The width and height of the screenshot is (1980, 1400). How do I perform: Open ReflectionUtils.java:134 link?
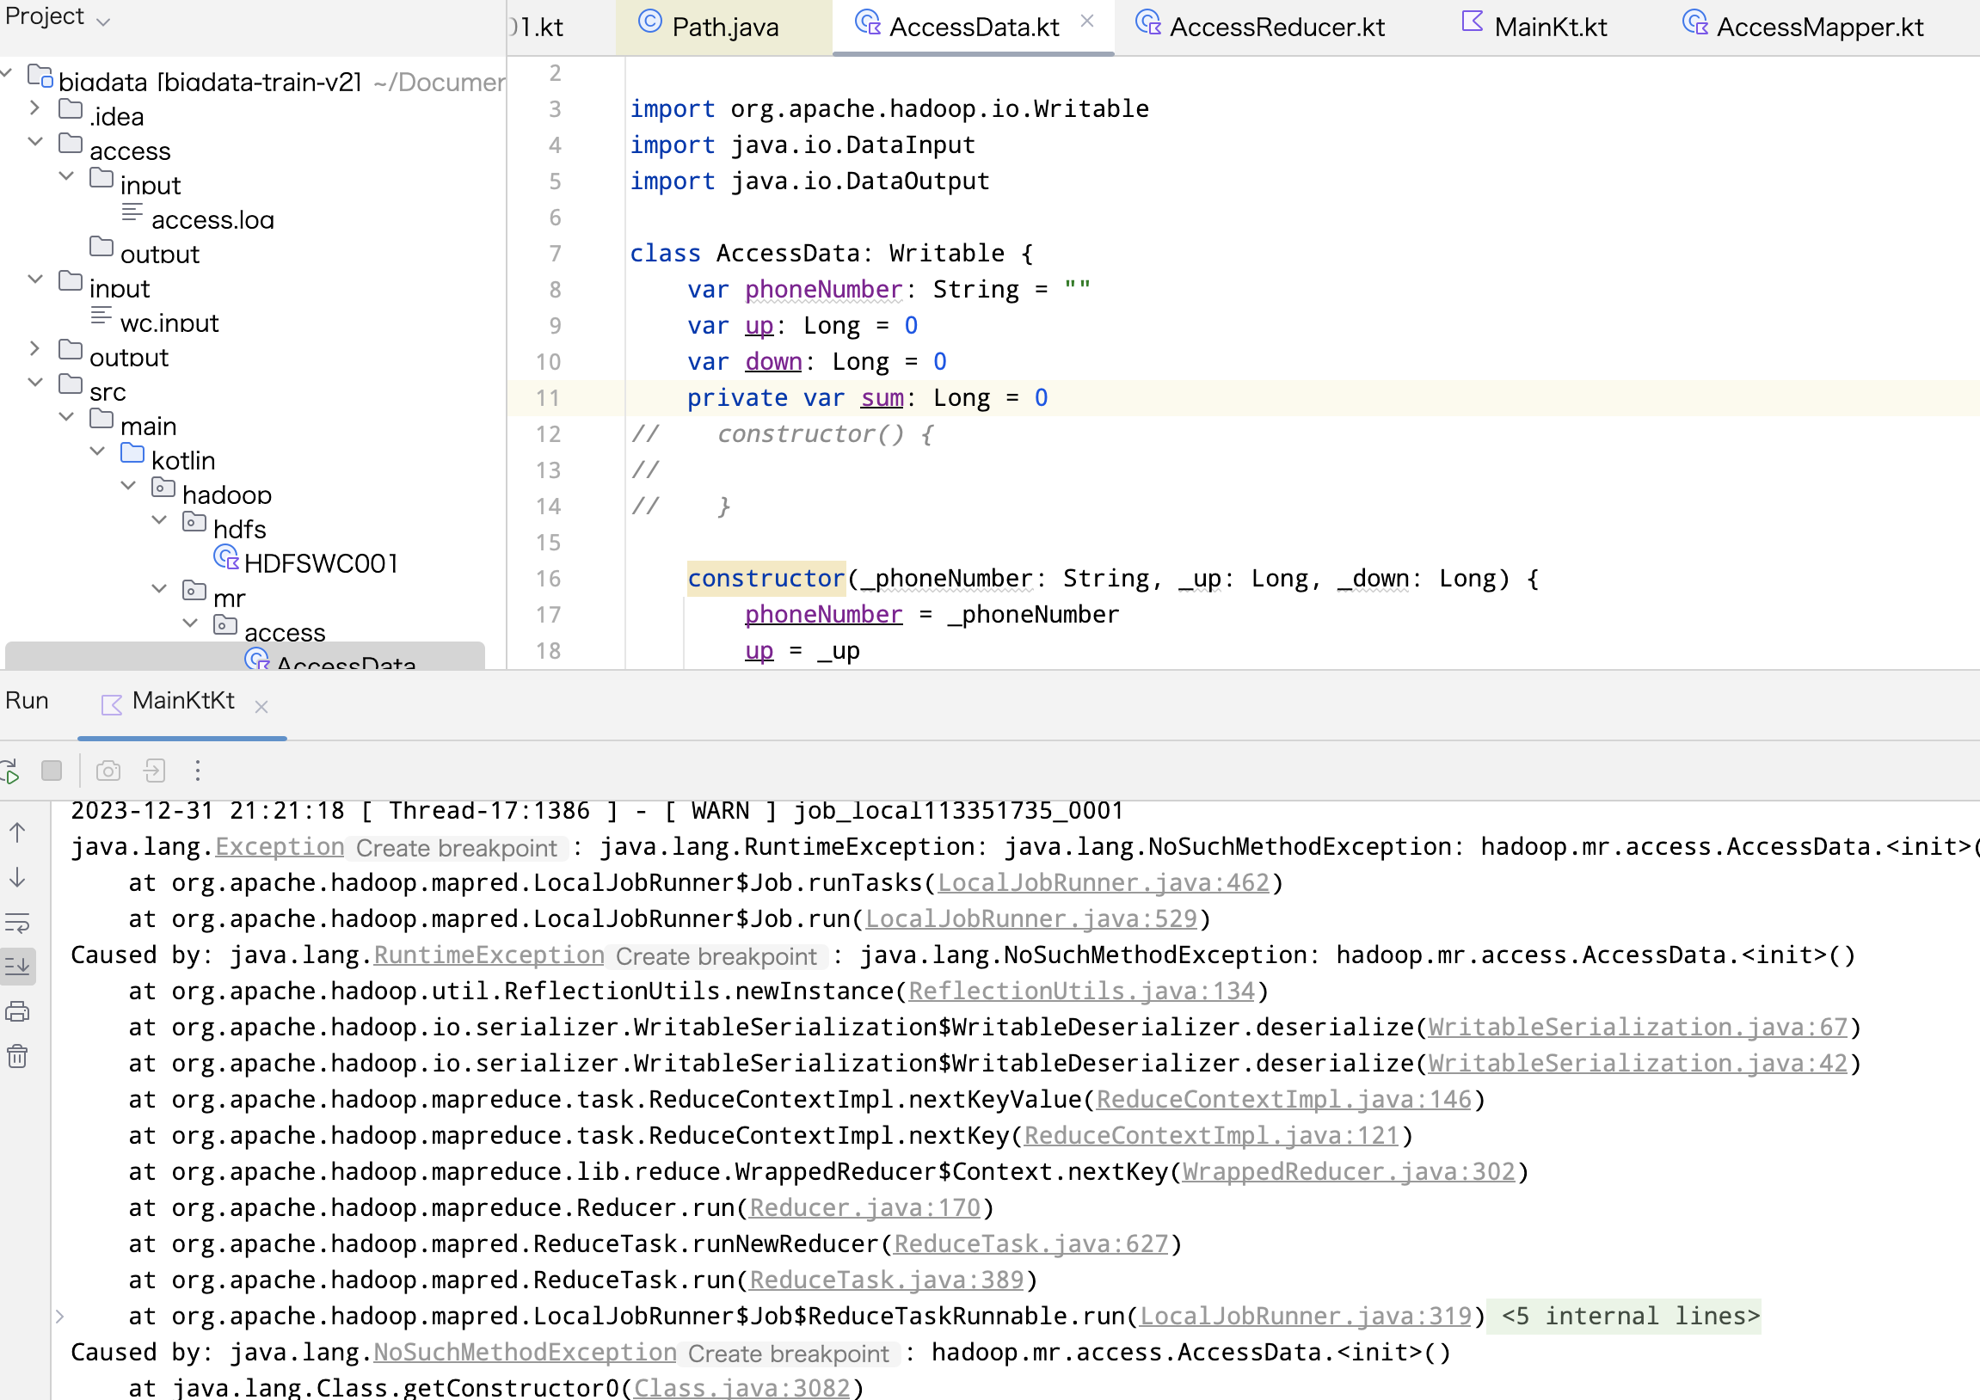[x=1081, y=992]
